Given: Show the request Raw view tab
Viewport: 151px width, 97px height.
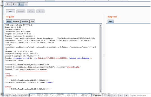Looking at the screenshot, I should pyautogui.click(x=9, y=21).
